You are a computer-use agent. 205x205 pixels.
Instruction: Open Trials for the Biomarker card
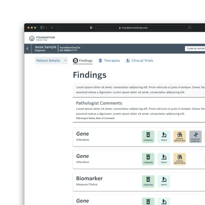164,181
